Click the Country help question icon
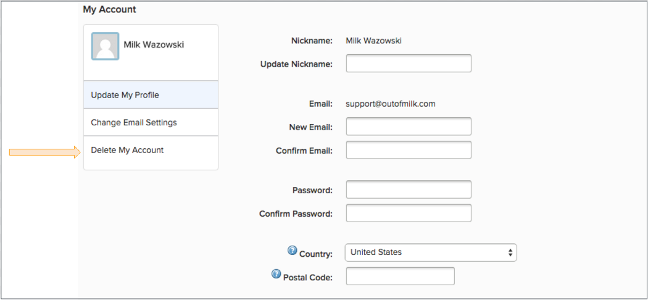 pos(292,251)
